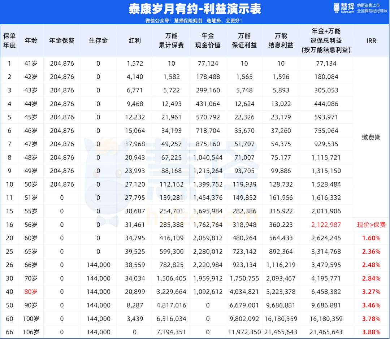Click the 红利 column header
The height and width of the screenshot is (339, 390).
pyautogui.click(x=135, y=40)
